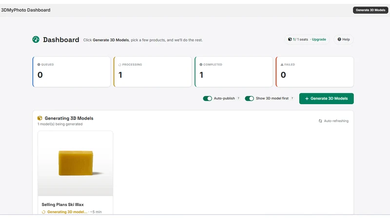
Task: Toggle the Auto-publish switch
Action: click(208, 99)
